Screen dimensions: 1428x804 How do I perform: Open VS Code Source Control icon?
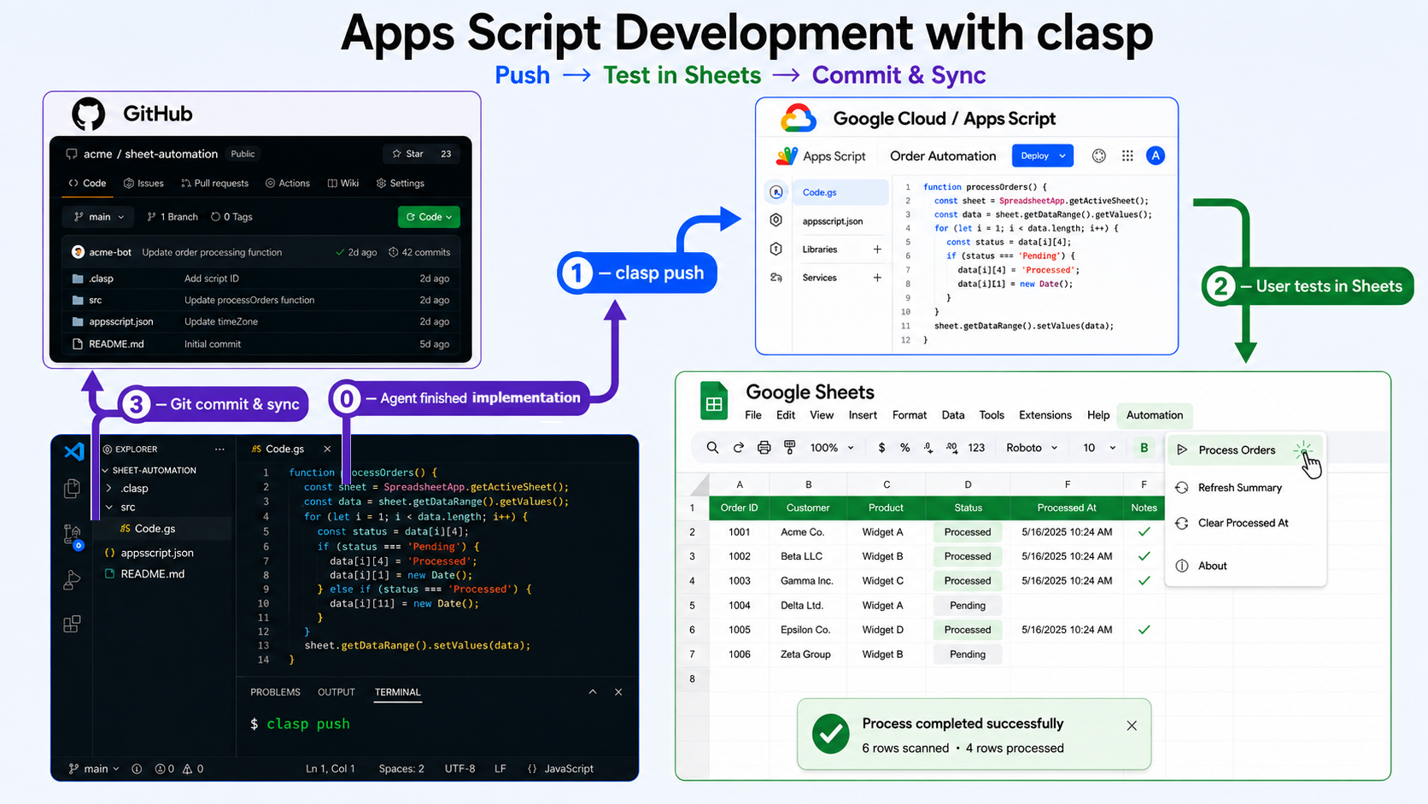pyautogui.click(x=73, y=535)
